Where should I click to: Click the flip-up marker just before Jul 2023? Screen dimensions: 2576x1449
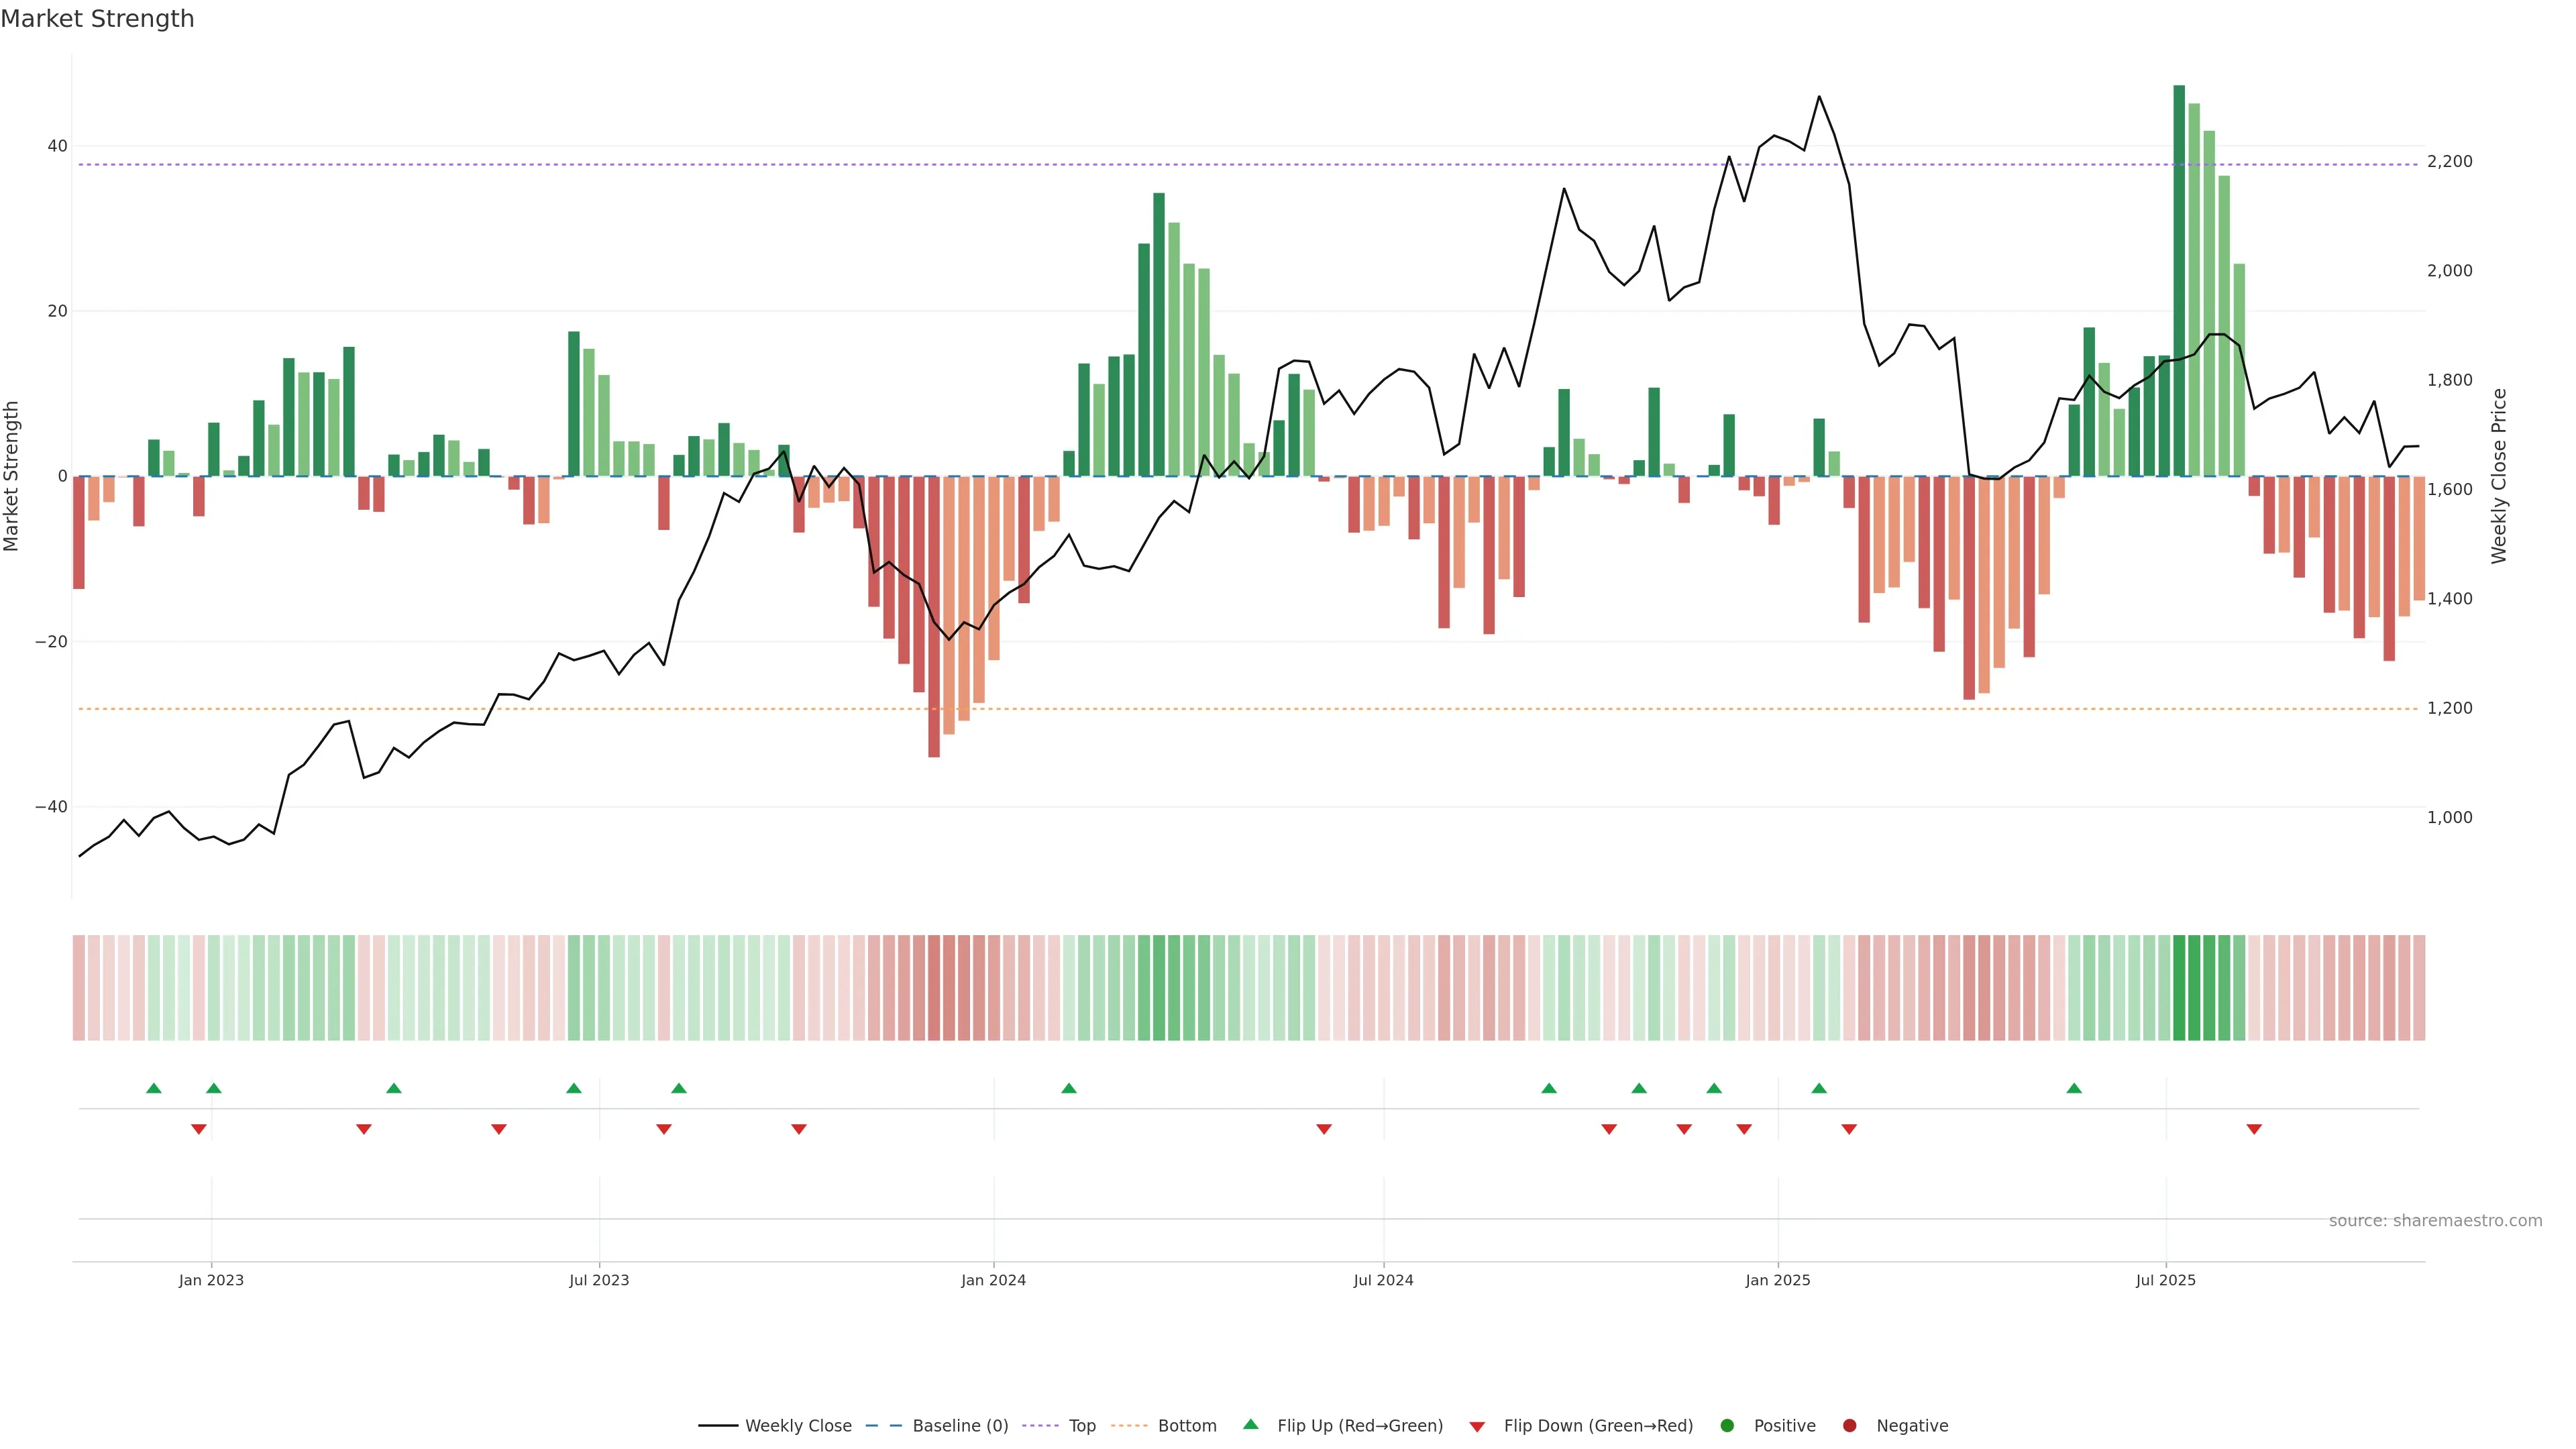coord(574,1088)
